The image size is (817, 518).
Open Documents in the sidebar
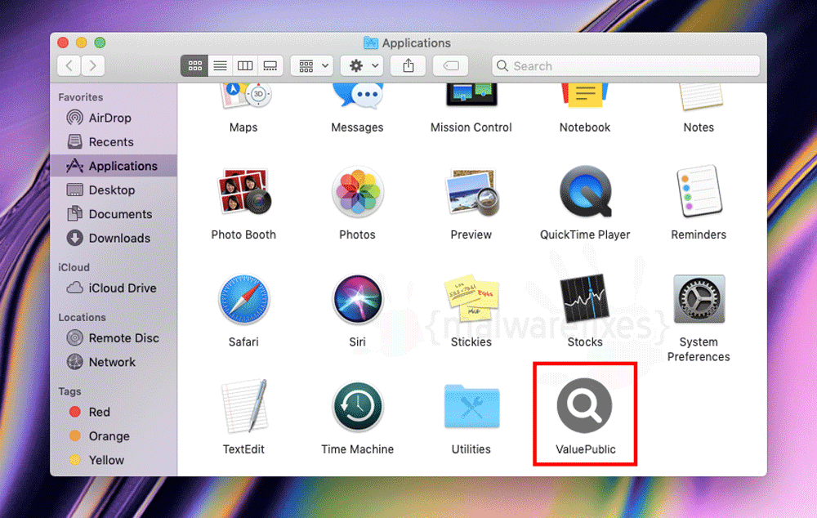[114, 214]
